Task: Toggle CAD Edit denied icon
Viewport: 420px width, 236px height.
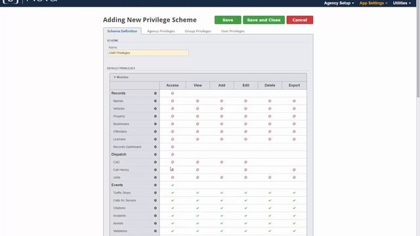Action: point(245,162)
